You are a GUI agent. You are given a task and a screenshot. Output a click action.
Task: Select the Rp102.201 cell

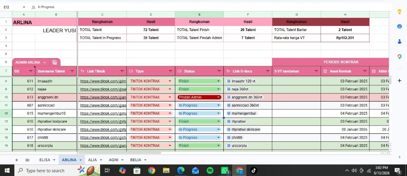click(345, 38)
